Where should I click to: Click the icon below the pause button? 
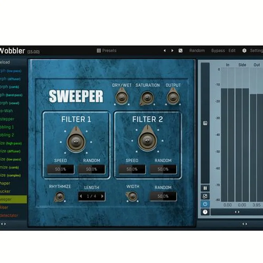pos(205,196)
